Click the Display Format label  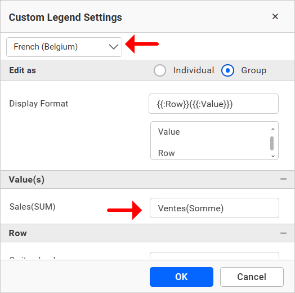tap(39, 104)
